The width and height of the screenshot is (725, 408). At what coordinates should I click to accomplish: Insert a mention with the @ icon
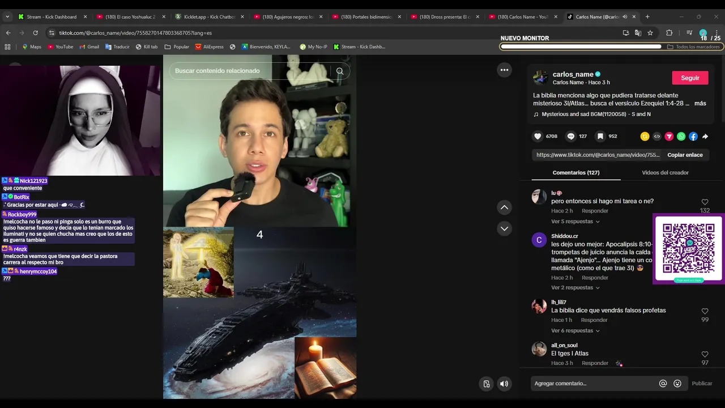pos(663,384)
